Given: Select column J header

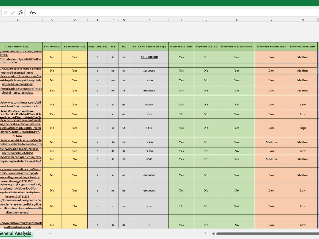Looking at the screenshot, I should 206,20.
